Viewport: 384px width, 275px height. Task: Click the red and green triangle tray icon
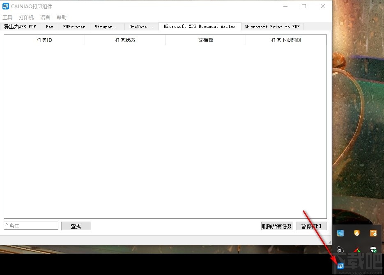pos(357,250)
